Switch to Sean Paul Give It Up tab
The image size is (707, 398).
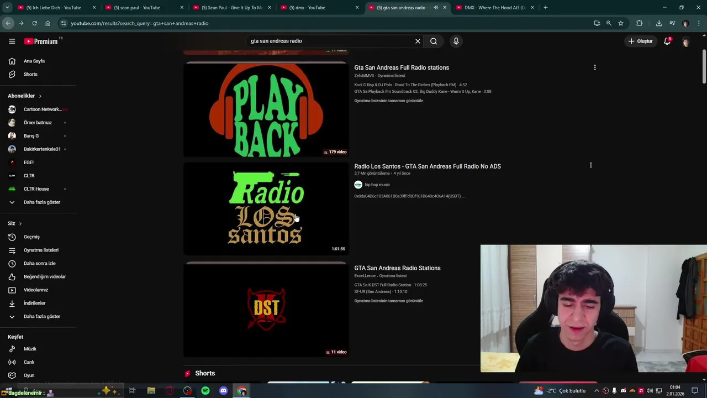click(x=231, y=8)
